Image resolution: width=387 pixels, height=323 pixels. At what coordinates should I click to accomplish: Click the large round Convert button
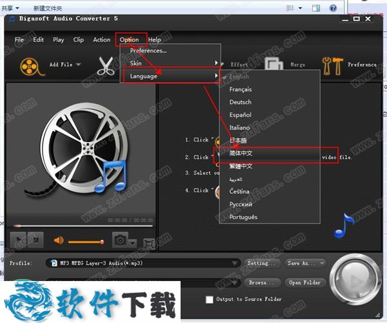355,280
